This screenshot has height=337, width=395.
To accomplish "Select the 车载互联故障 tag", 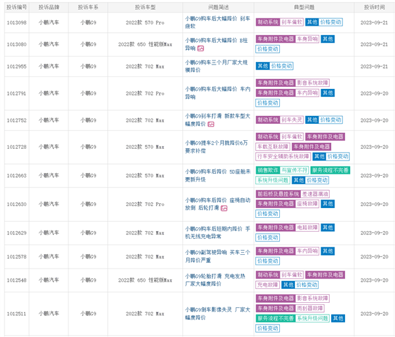I will (271, 147).
